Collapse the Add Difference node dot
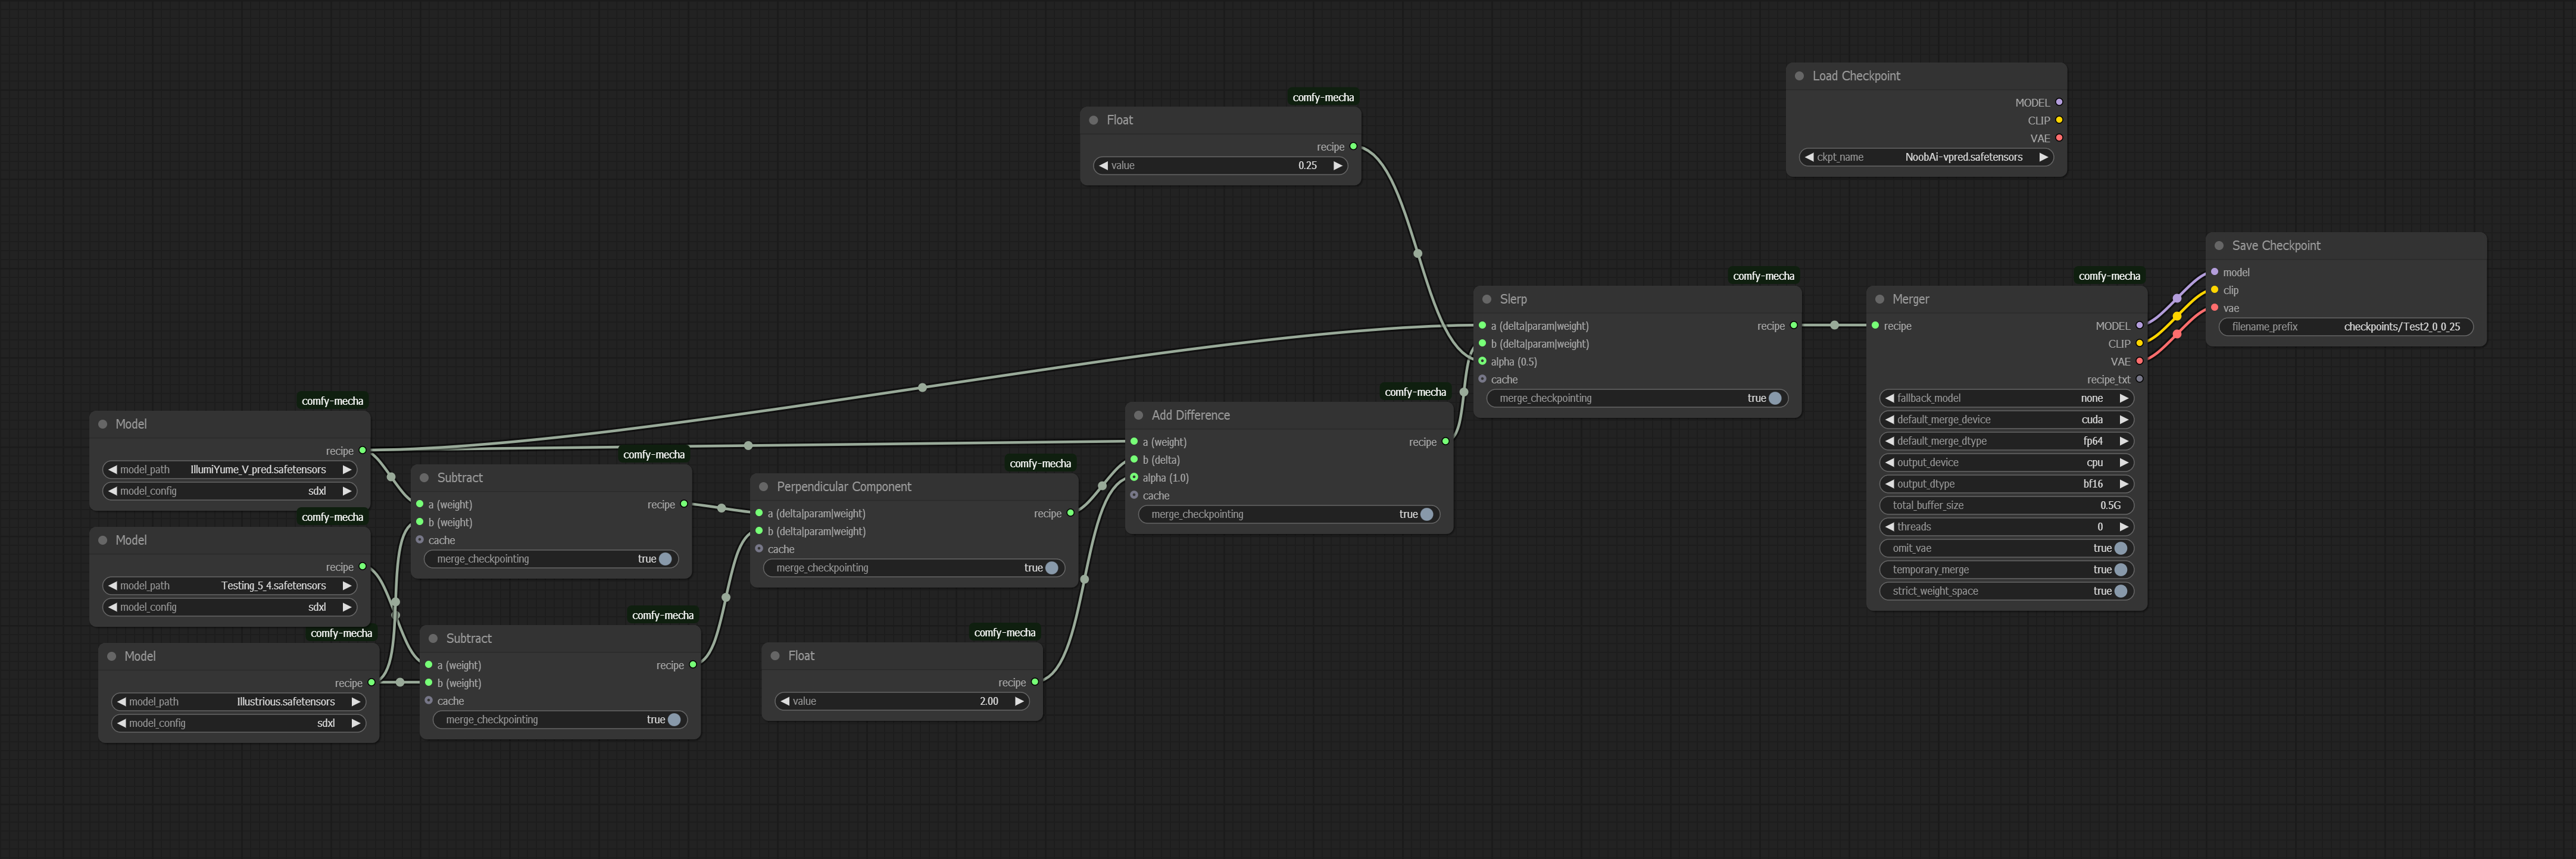 [1139, 415]
